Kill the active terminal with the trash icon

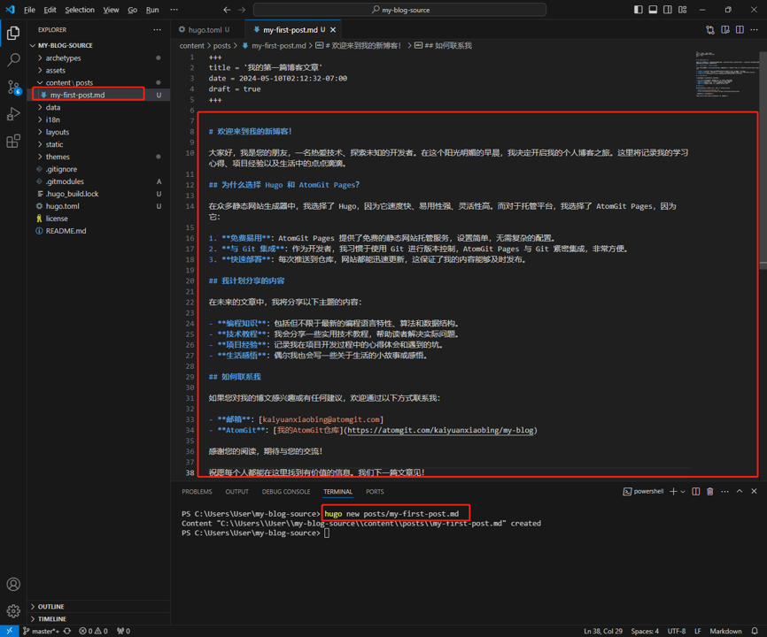tap(709, 491)
